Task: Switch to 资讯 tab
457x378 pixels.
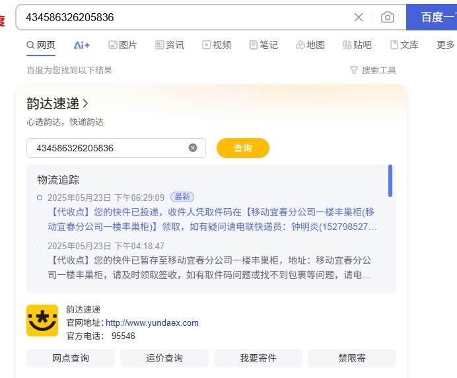Action: (170, 45)
